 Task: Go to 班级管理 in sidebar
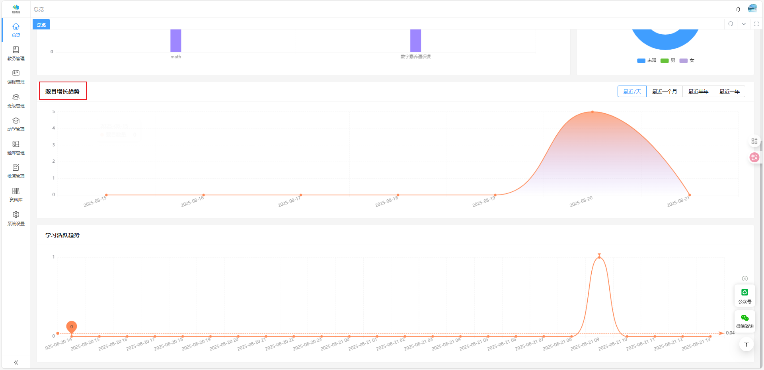coord(16,100)
